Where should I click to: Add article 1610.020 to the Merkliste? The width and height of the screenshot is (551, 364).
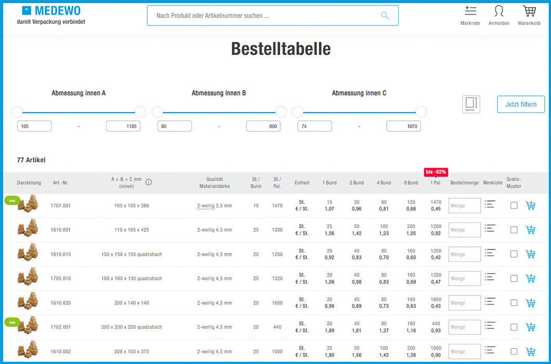[490, 302]
